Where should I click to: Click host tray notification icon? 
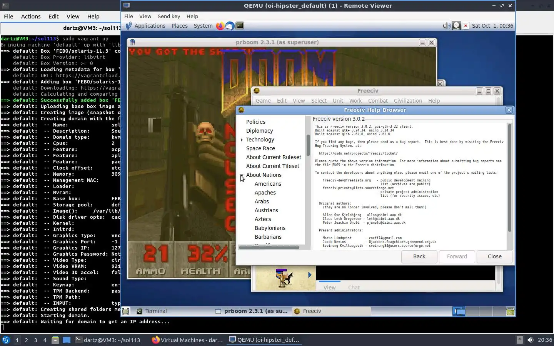point(519,340)
